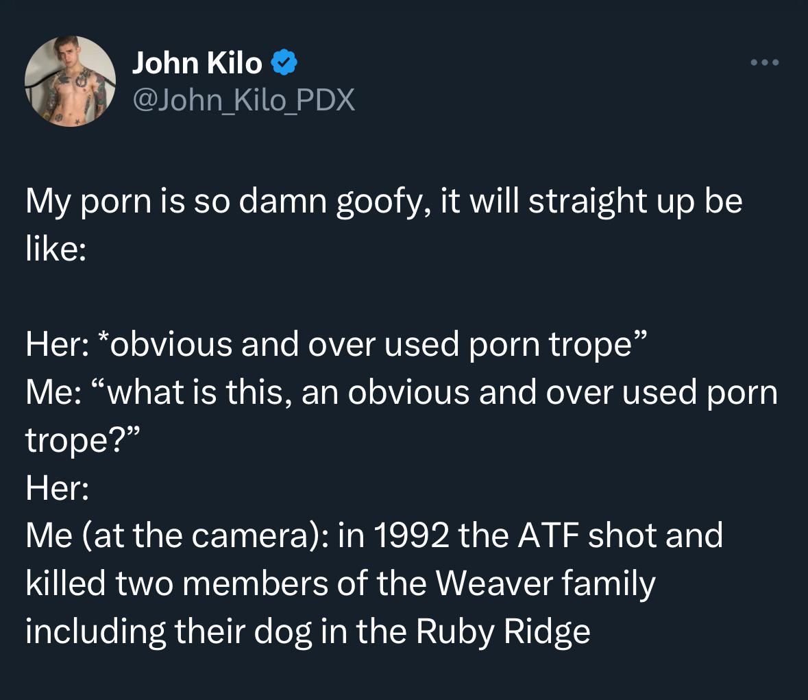Open the @John_Kilo_PDX handle link
The height and width of the screenshot is (700, 808).
[243, 100]
